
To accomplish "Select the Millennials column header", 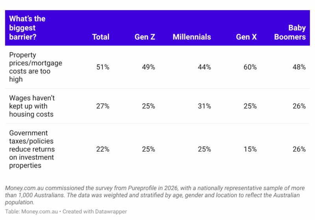I will 192,37.
